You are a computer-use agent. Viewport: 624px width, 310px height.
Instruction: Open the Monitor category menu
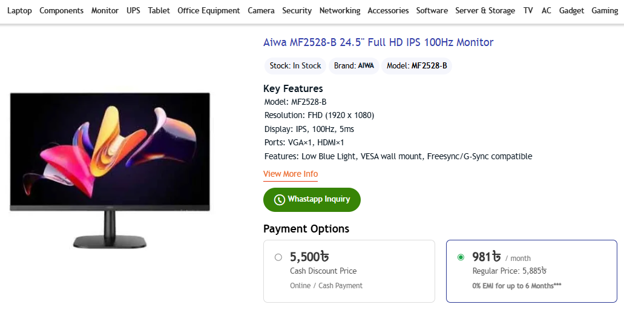[105, 11]
